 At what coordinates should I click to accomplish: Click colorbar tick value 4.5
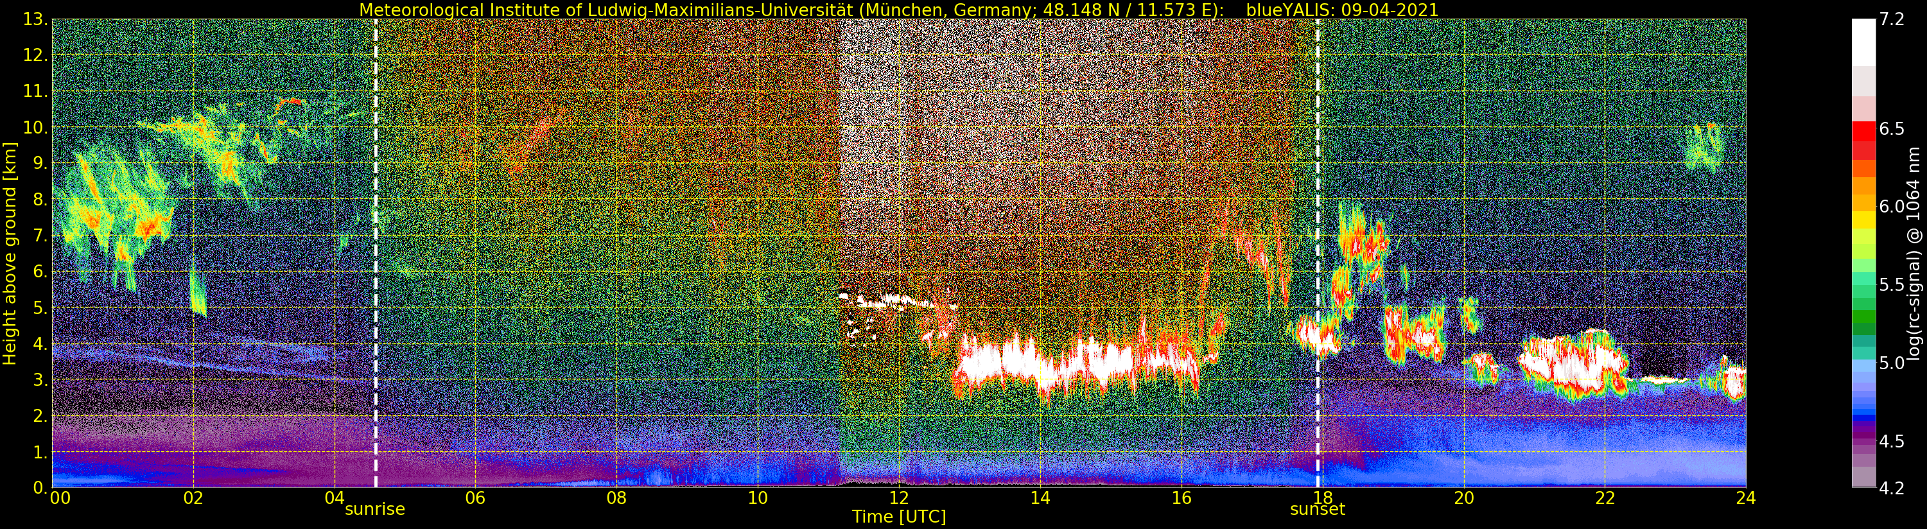(x=1892, y=440)
